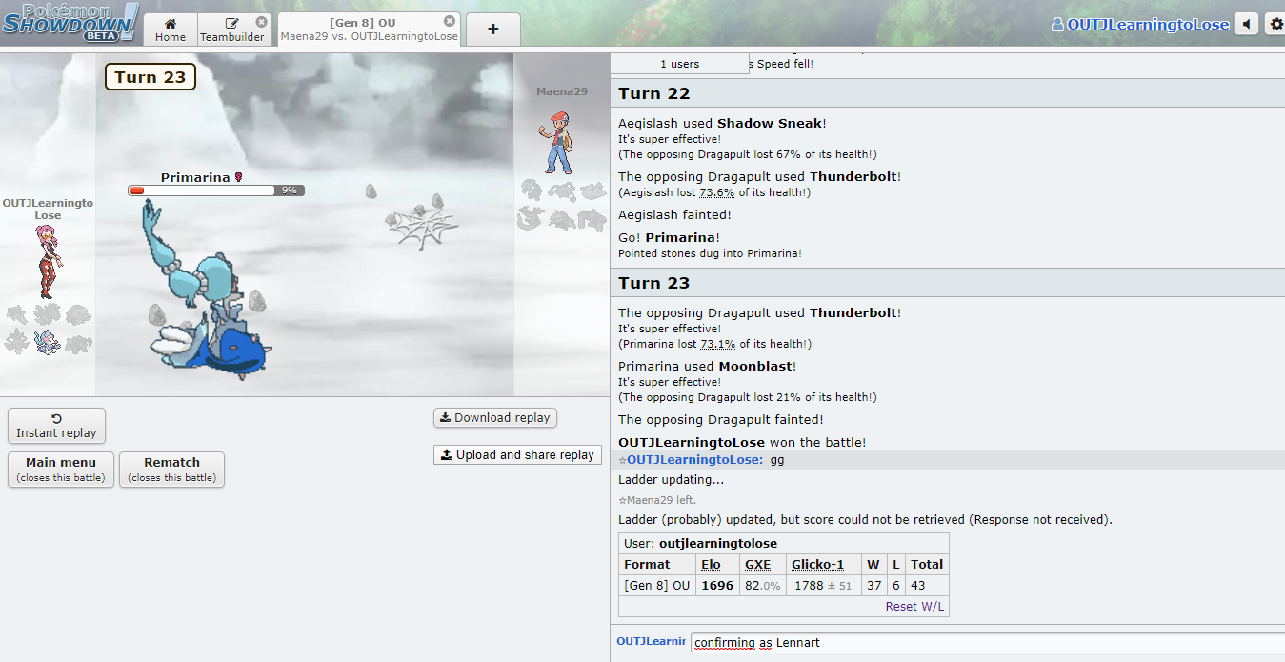Screen dimensions: 1285x662
Task: Return to Main menu
Action: point(61,470)
